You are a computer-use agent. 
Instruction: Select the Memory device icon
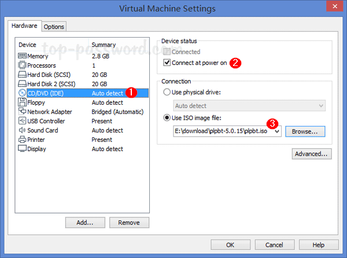[x=22, y=56]
